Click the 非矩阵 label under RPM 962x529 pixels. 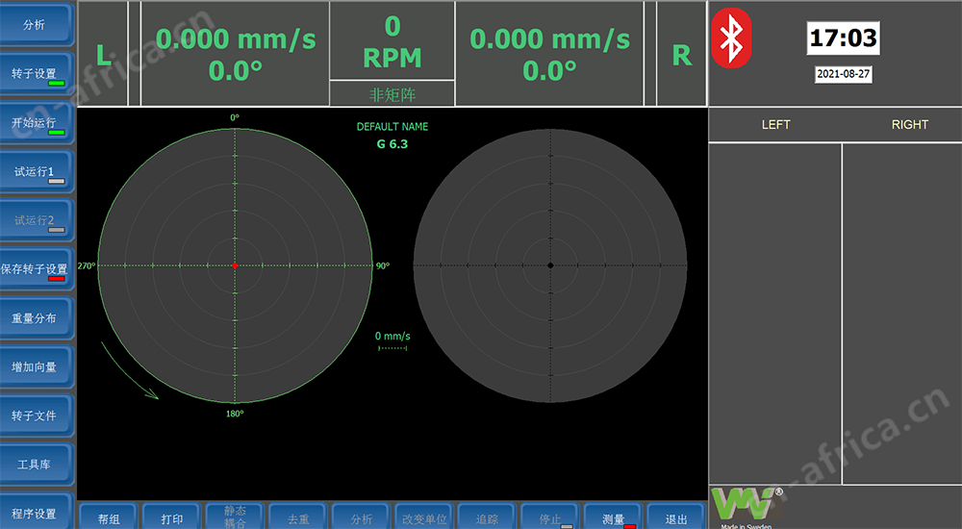[392, 94]
